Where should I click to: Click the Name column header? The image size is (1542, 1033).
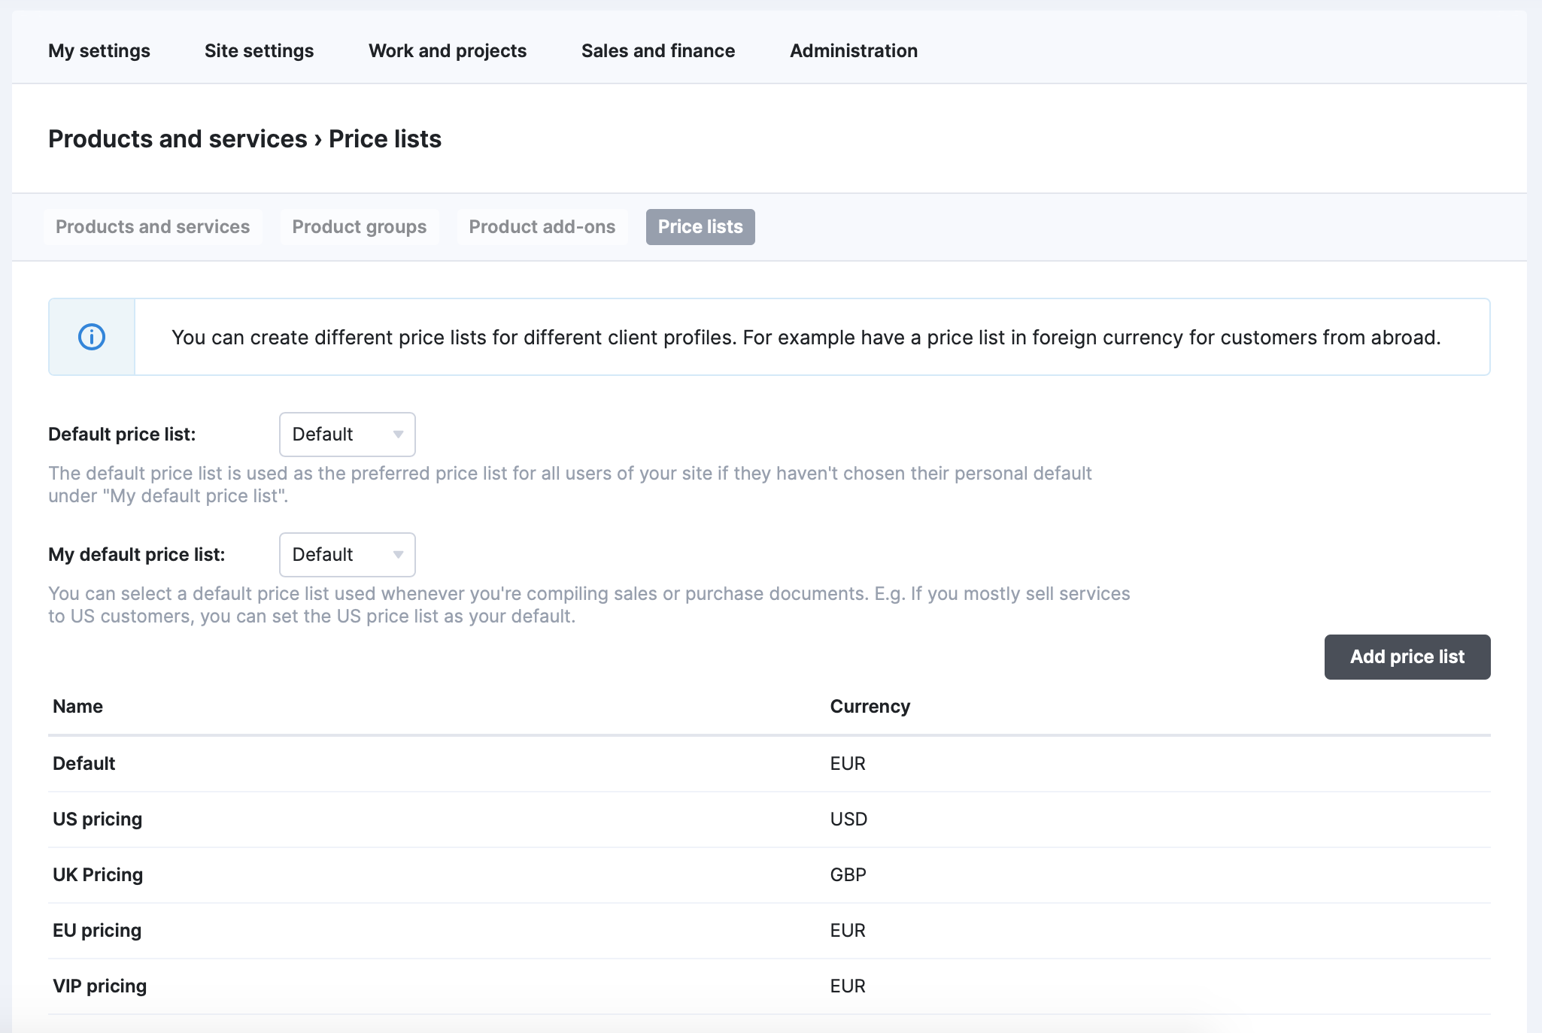click(x=77, y=707)
